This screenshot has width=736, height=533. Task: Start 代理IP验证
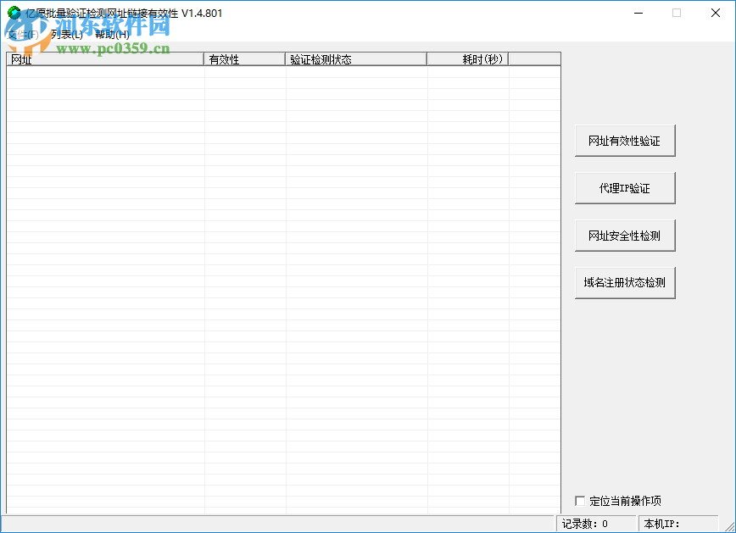coord(625,188)
